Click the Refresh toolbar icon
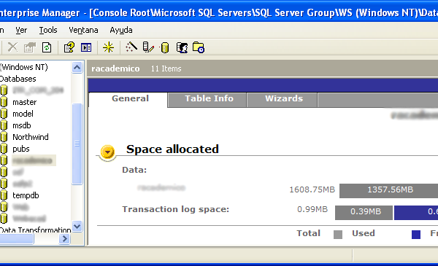 click(x=47, y=47)
